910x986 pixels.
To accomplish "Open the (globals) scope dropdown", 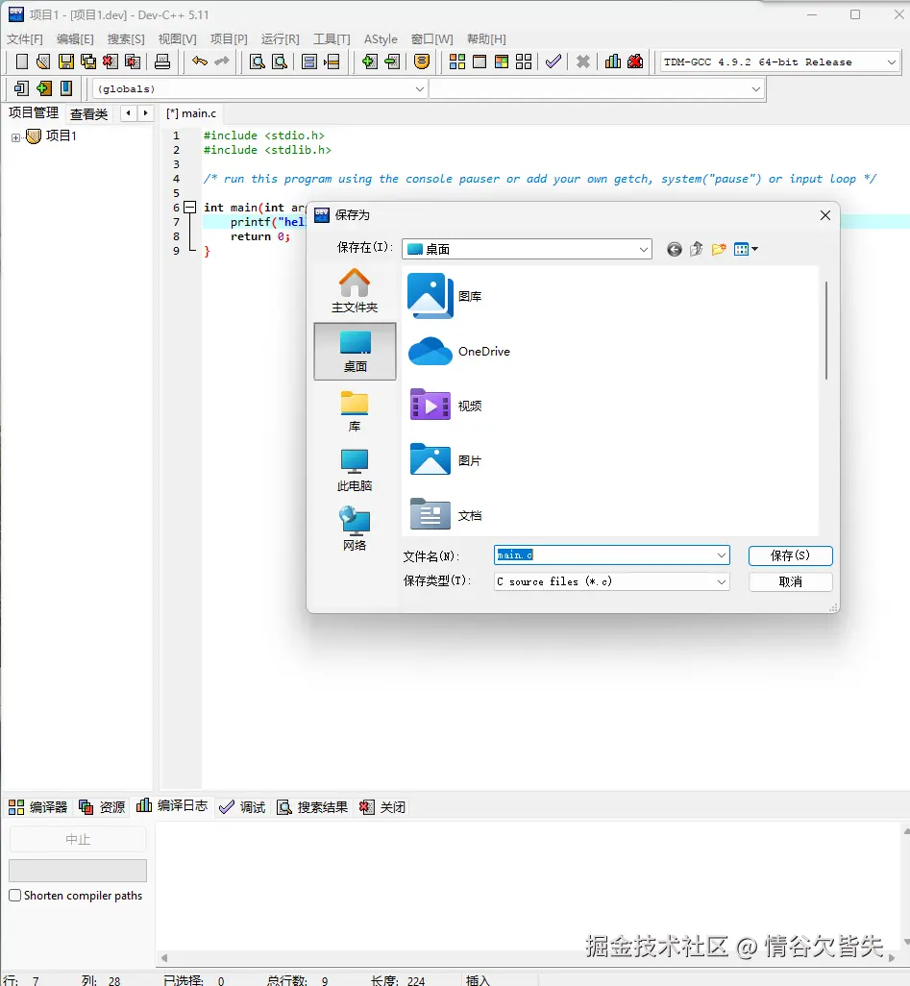I will (260, 89).
